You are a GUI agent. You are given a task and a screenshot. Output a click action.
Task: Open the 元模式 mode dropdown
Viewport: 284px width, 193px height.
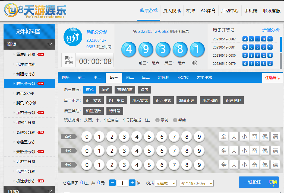(166, 183)
